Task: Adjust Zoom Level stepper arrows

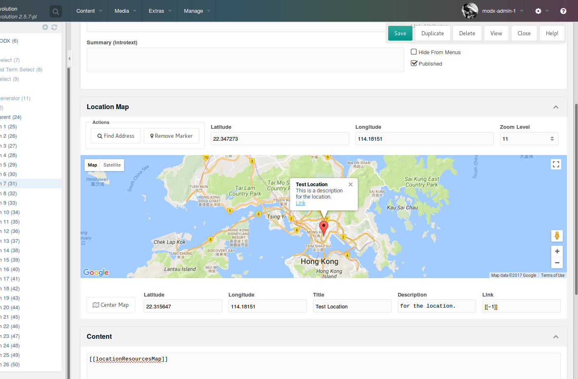Action: tap(552, 139)
